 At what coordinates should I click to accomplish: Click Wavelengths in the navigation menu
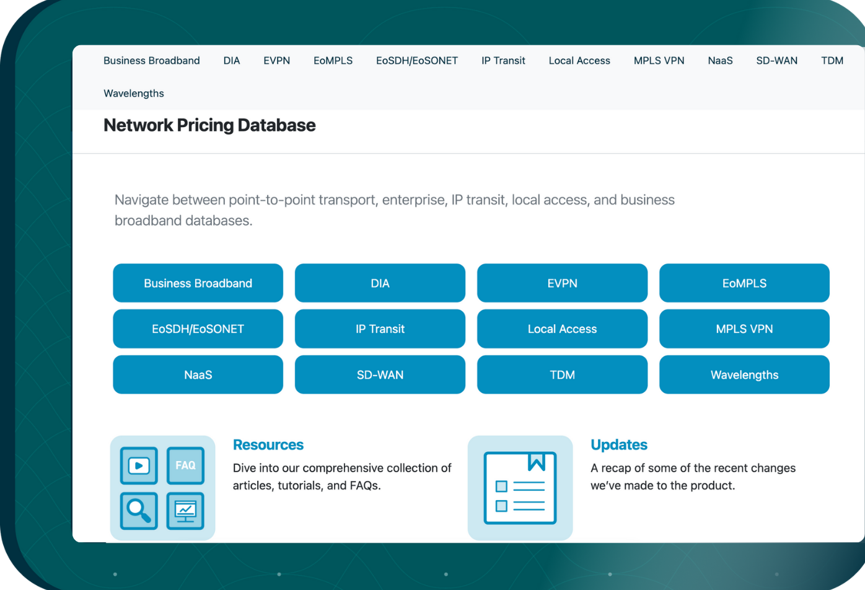click(134, 93)
